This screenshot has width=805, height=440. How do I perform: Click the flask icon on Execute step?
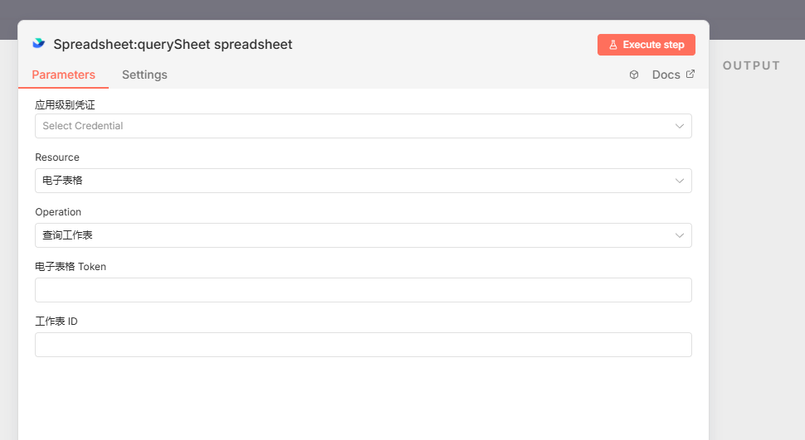[x=613, y=45]
